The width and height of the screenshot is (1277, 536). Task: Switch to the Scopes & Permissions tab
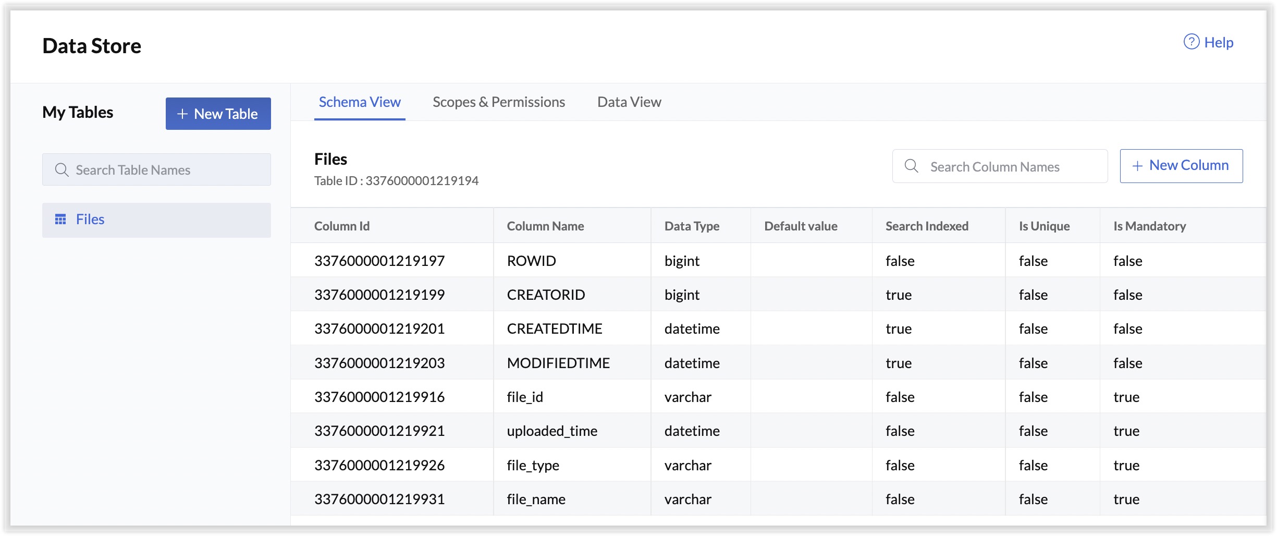[x=498, y=102]
